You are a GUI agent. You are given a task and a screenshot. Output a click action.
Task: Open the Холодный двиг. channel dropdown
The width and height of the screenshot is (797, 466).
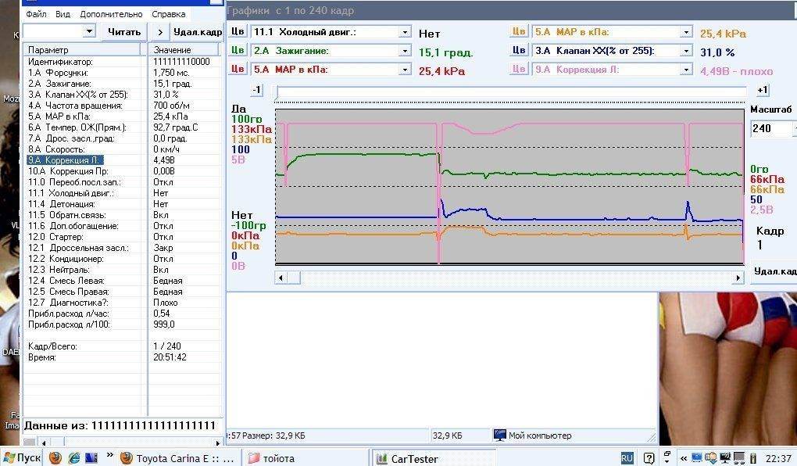coord(404,32)
